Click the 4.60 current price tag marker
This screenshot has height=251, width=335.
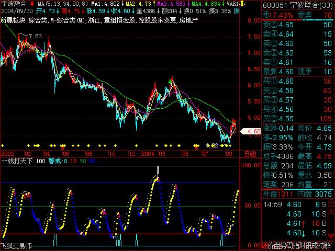[251, 131]
